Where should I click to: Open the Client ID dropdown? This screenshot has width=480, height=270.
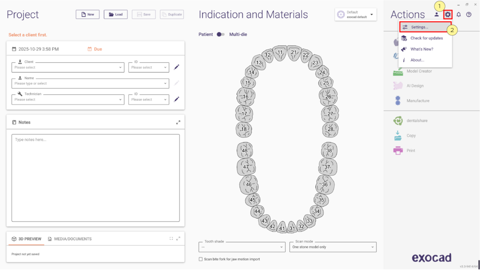click(x=149, y=67)
